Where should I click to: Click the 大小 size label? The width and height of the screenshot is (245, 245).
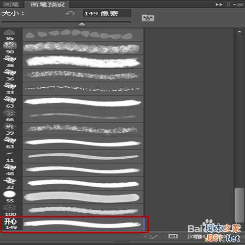pos(13,13)
